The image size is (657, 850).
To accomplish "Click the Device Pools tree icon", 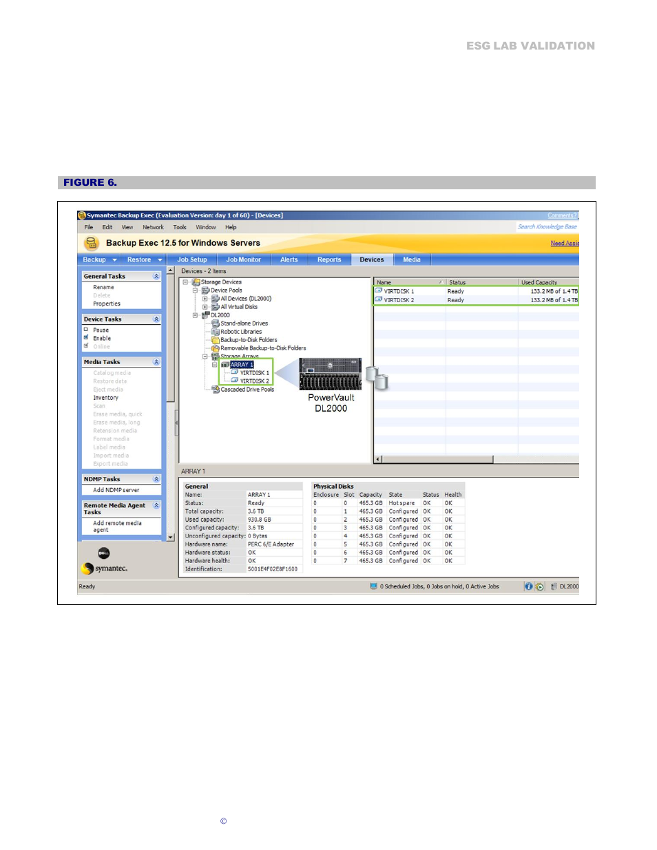I will [x=206, y=290].
